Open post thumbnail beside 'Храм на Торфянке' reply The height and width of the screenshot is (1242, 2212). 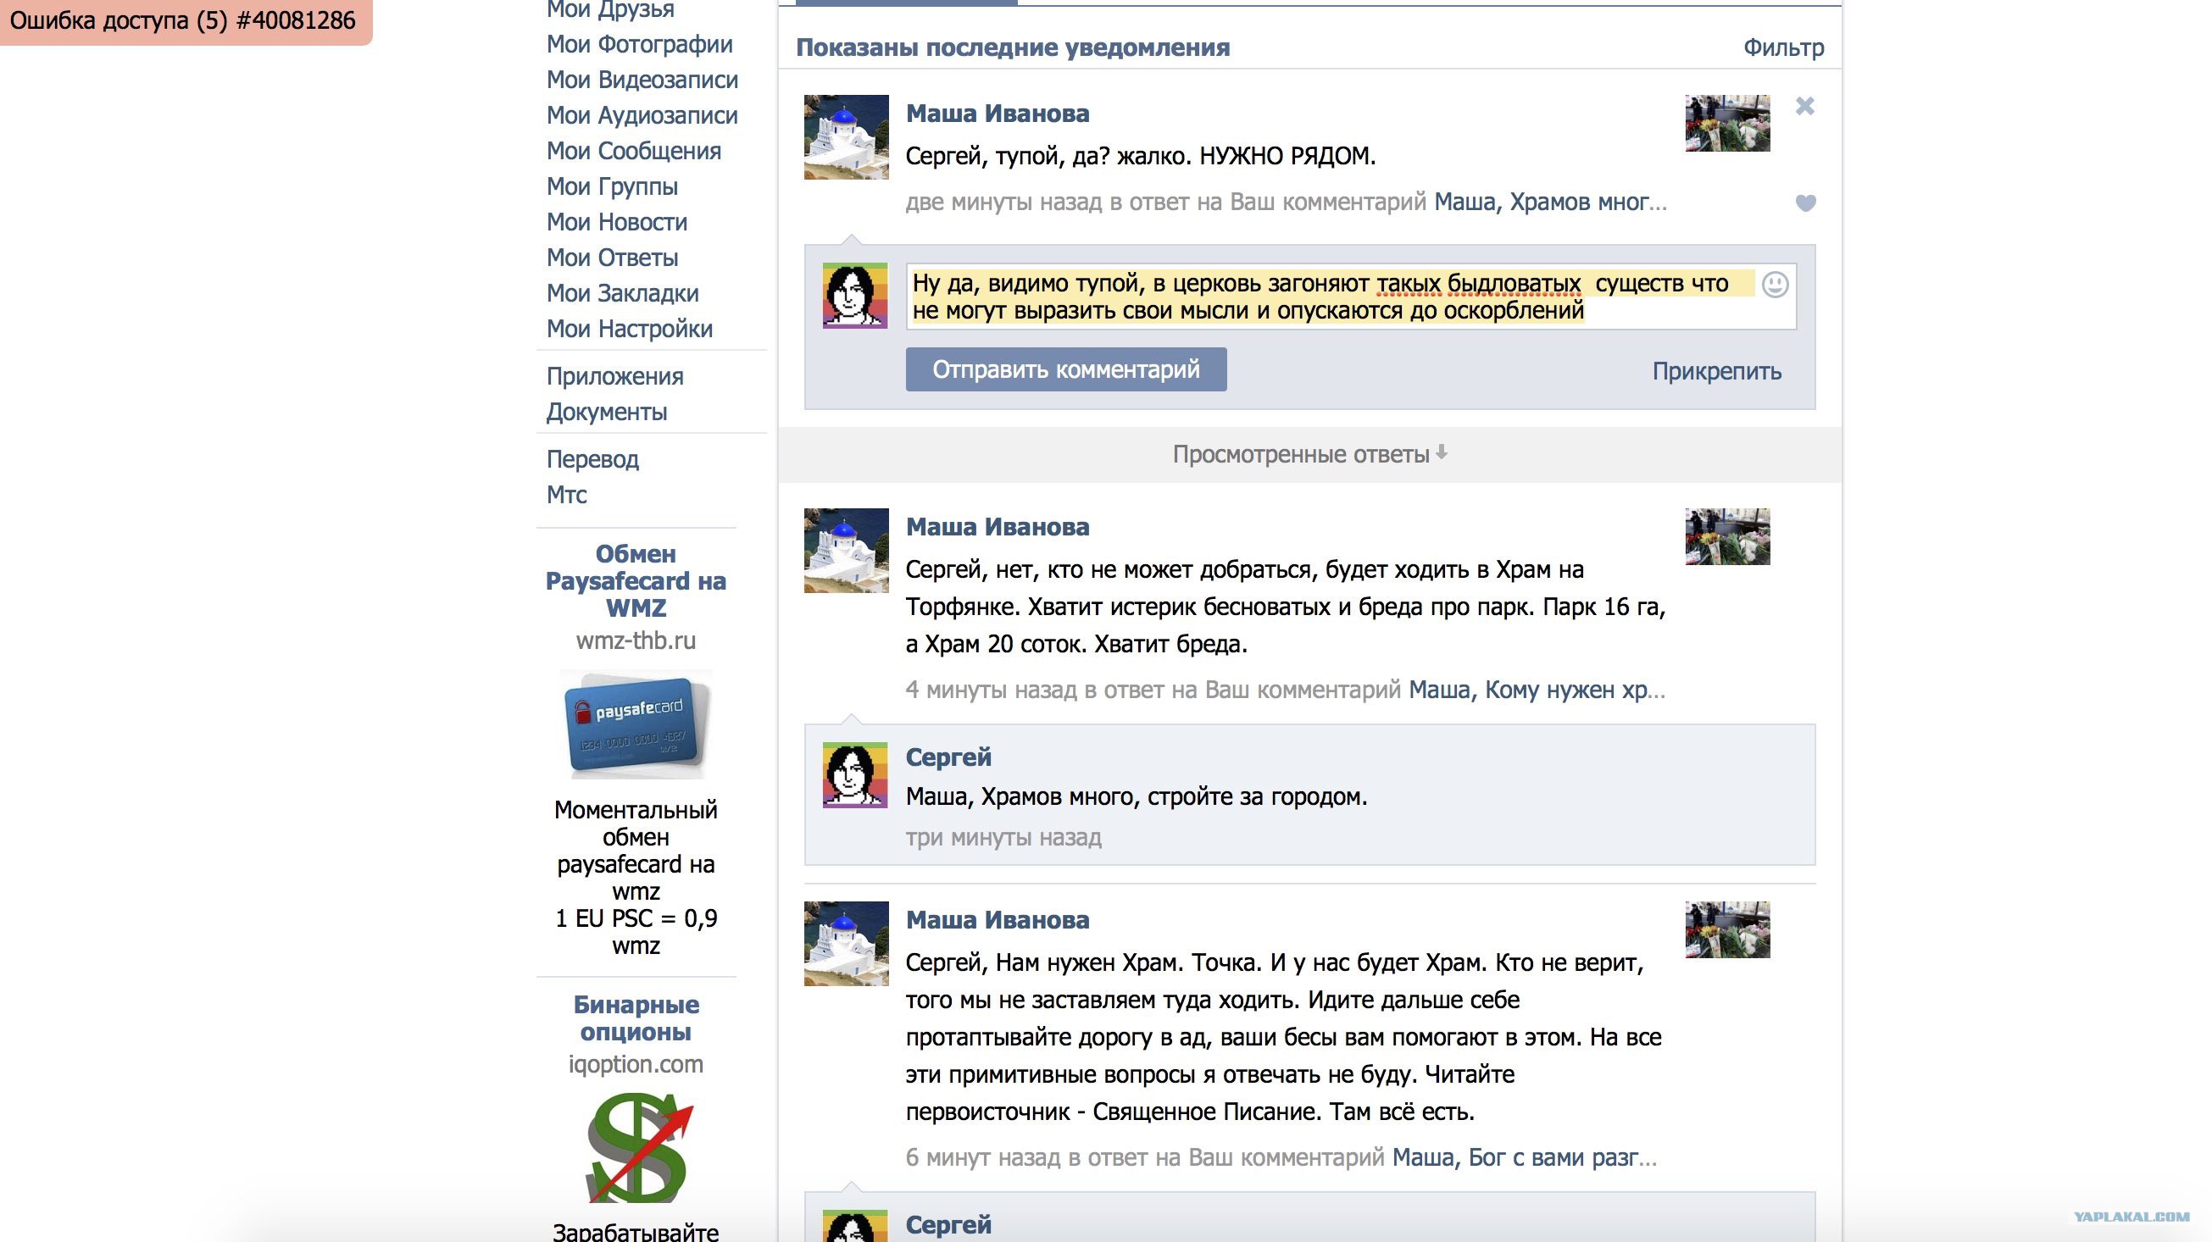tap(1727, 536)
